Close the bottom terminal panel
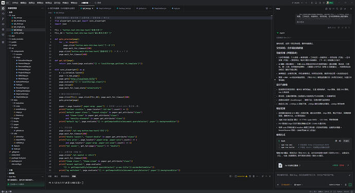 point(270,176)
